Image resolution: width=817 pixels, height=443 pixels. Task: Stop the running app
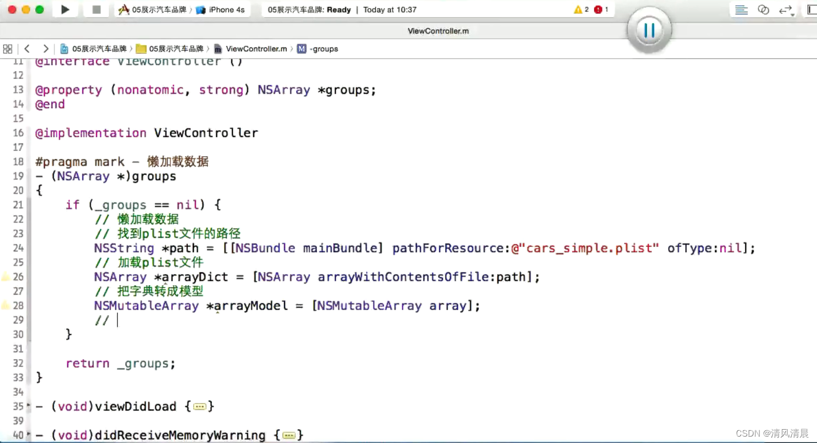pyautogui.click(x=97, y=10)
